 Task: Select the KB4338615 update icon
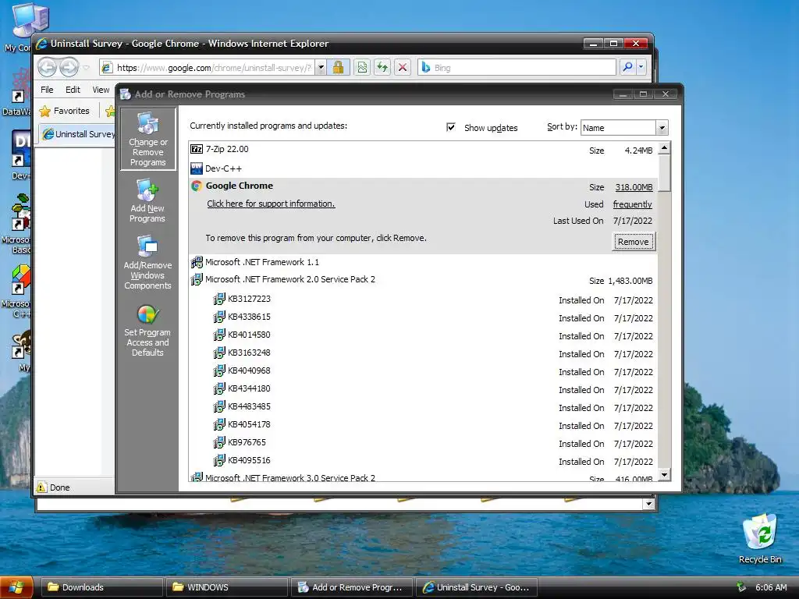point(219,317)
